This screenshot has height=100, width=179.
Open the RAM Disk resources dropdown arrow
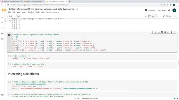pyautogui.click(x=159, y=16)
